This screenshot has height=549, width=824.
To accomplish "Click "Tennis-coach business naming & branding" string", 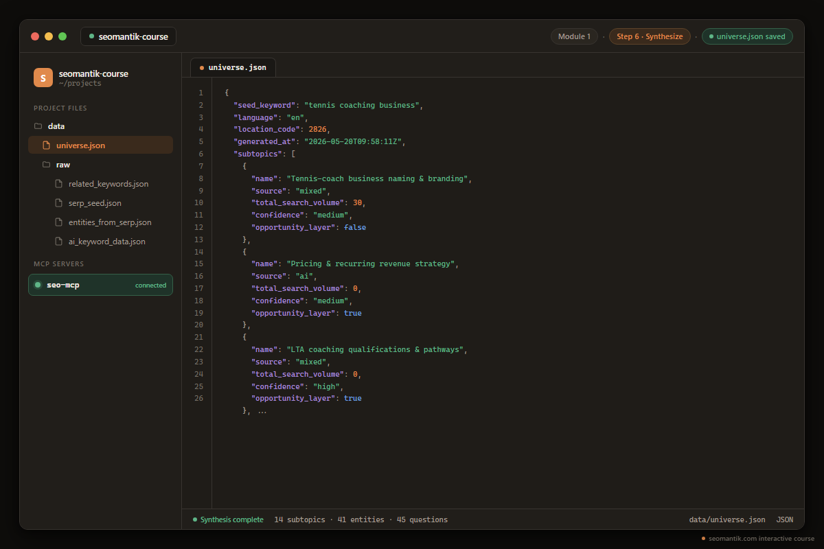I will point(377,178).
